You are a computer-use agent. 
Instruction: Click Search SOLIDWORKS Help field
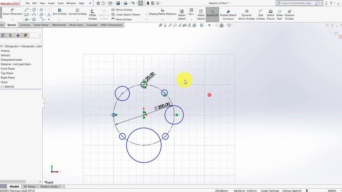coord(297,3)
